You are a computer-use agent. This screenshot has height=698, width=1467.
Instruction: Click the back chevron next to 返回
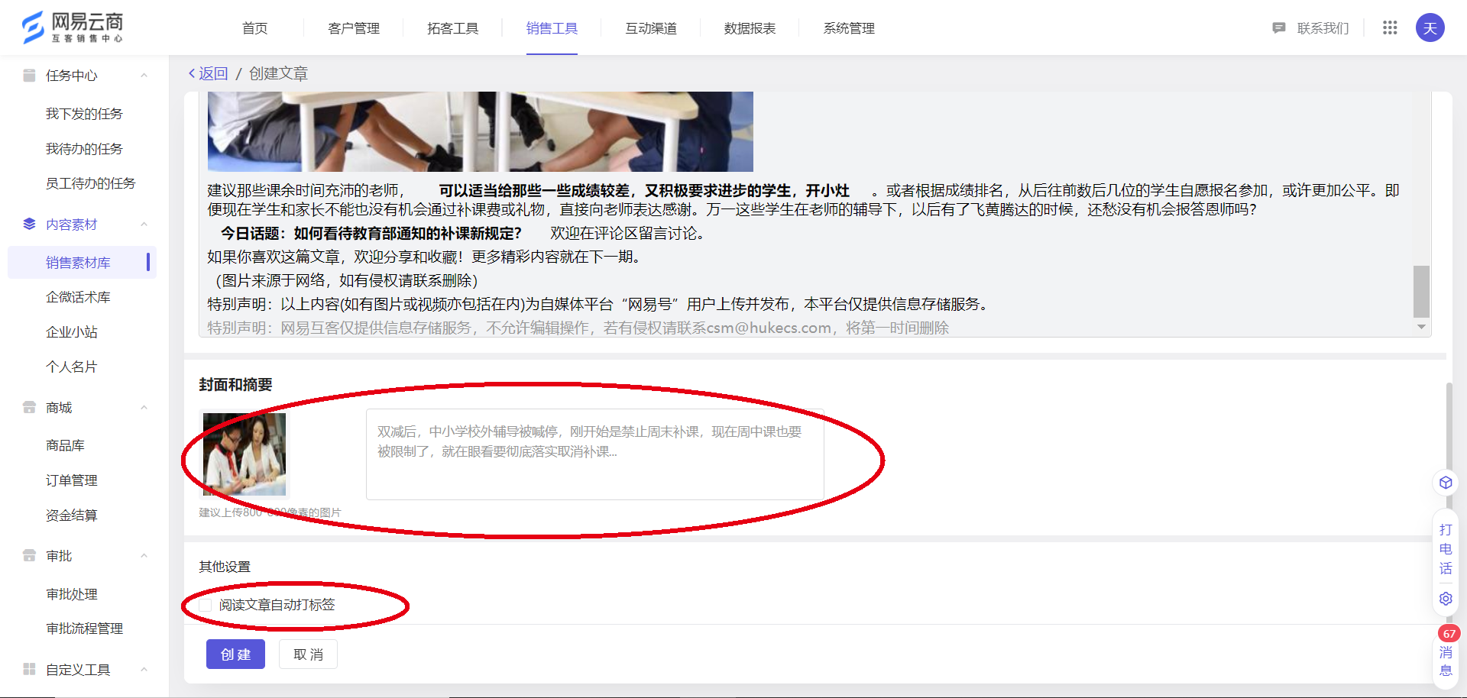[x=192, y=73]
